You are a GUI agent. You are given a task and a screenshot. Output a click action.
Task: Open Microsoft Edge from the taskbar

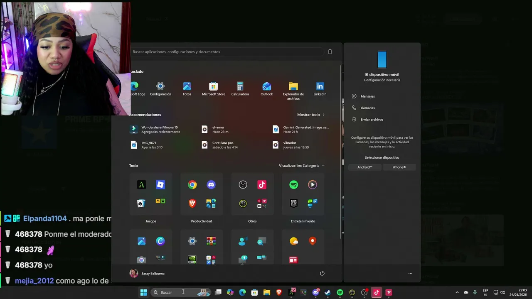(242, 292)
